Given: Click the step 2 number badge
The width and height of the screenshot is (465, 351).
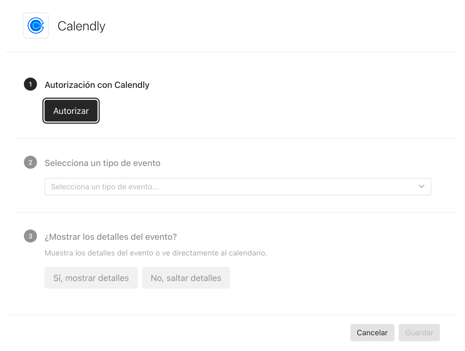Looking at the screenshot, I should (30, 162).
